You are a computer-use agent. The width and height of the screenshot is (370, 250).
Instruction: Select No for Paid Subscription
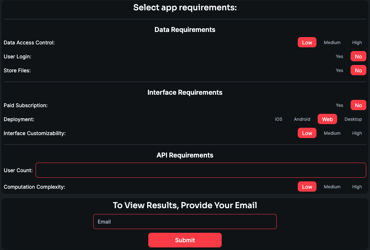358,105
